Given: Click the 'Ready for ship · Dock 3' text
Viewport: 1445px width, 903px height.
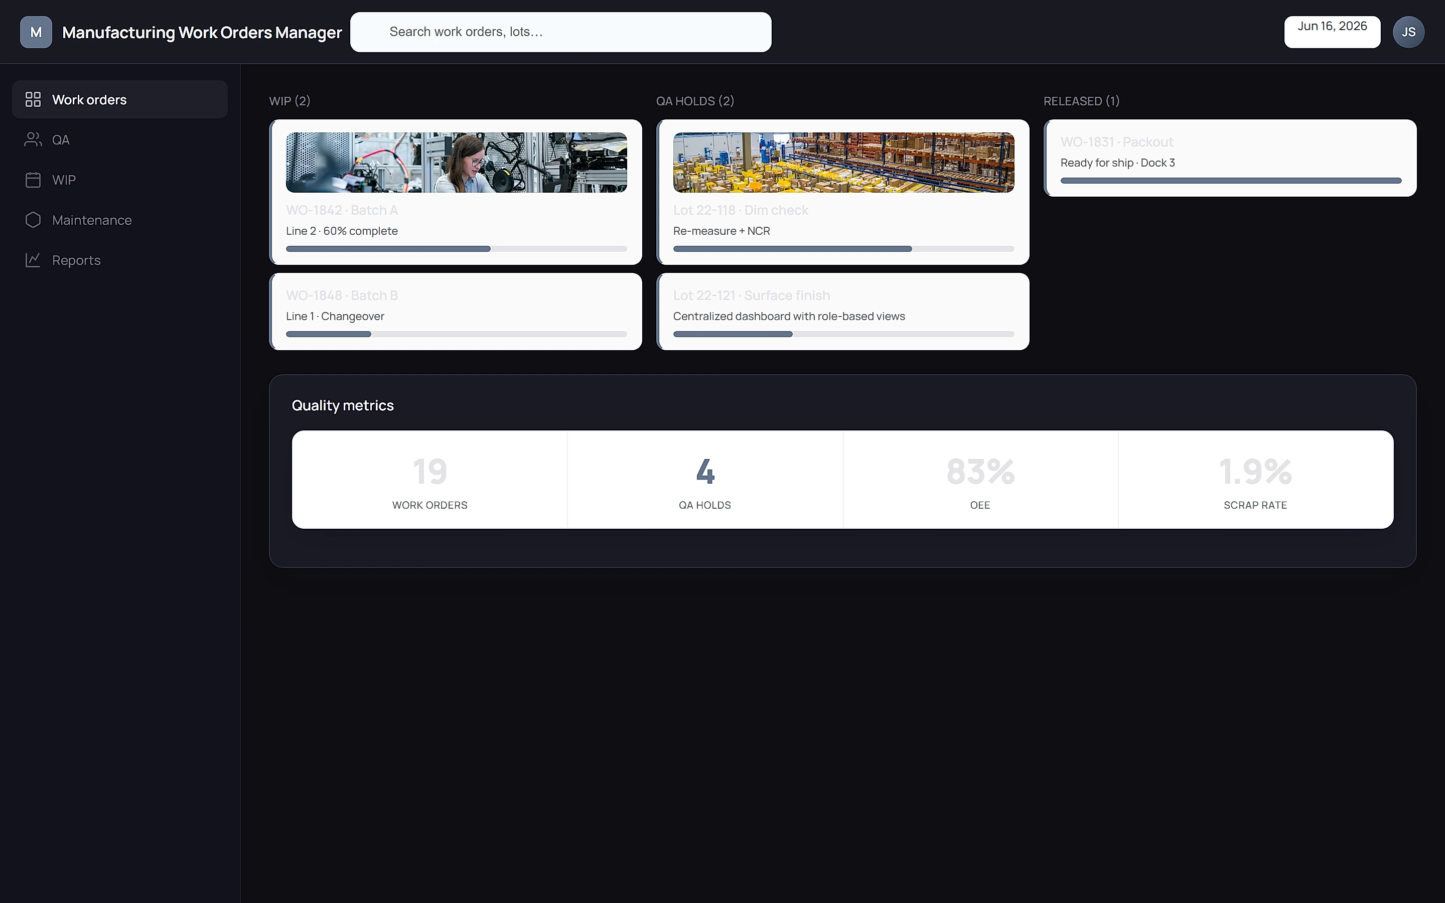Looking at the screenshot, I should [1117, 163].
